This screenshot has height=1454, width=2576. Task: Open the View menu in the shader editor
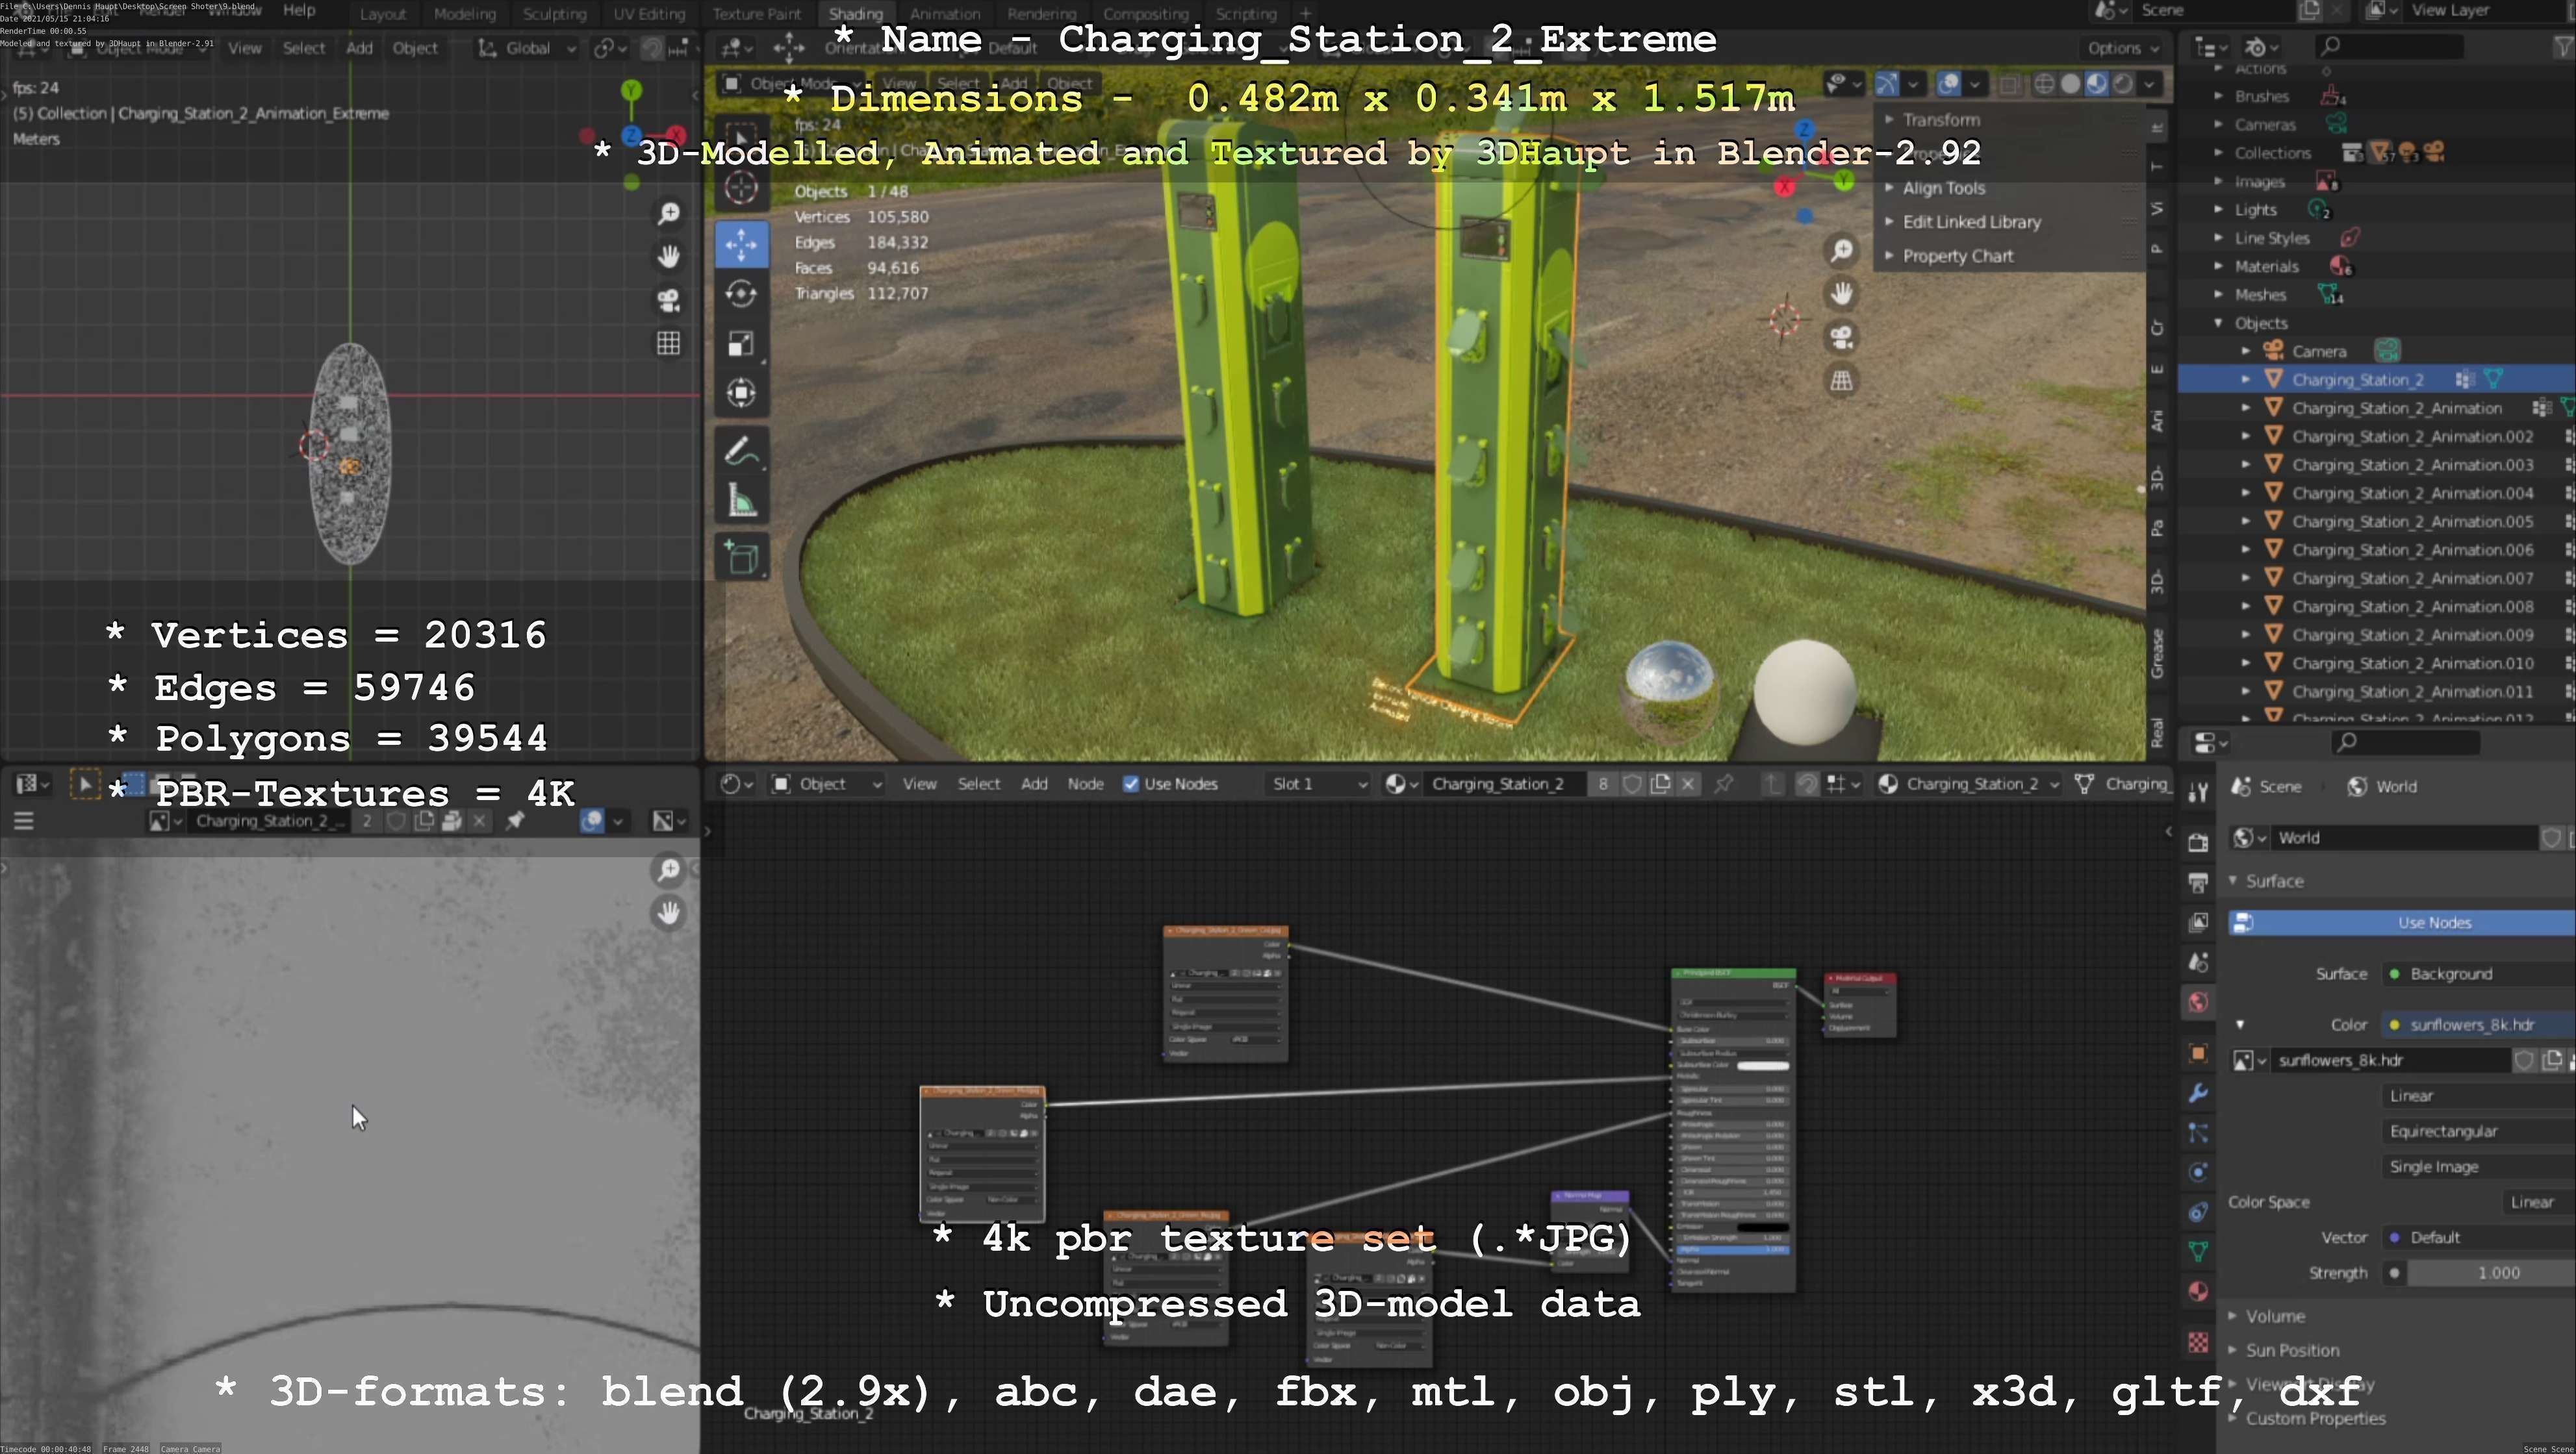(x=919, y=784)
